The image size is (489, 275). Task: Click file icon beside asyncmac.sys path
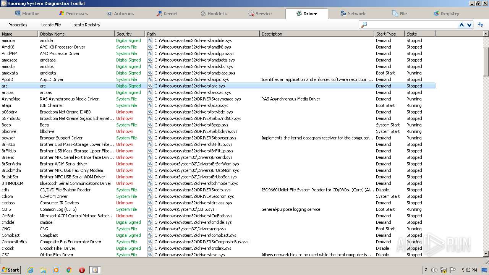click(x=150, y=99)
